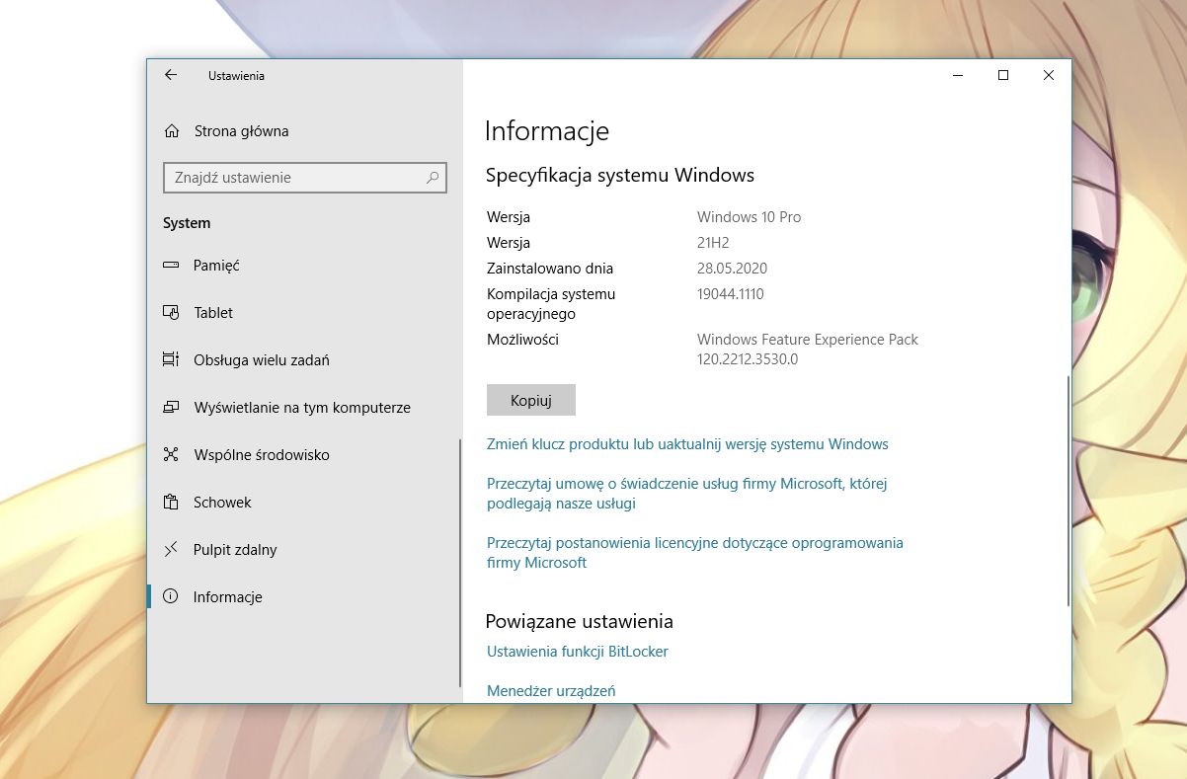Click the Wspólne środowisko icon

tap(171, 455)
